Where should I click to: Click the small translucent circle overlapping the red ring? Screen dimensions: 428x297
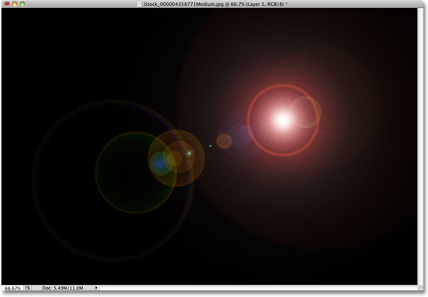305,112
